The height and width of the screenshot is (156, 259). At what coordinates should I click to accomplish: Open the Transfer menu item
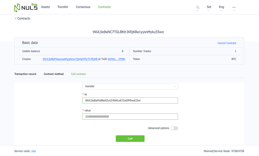[x=63, y=7]
